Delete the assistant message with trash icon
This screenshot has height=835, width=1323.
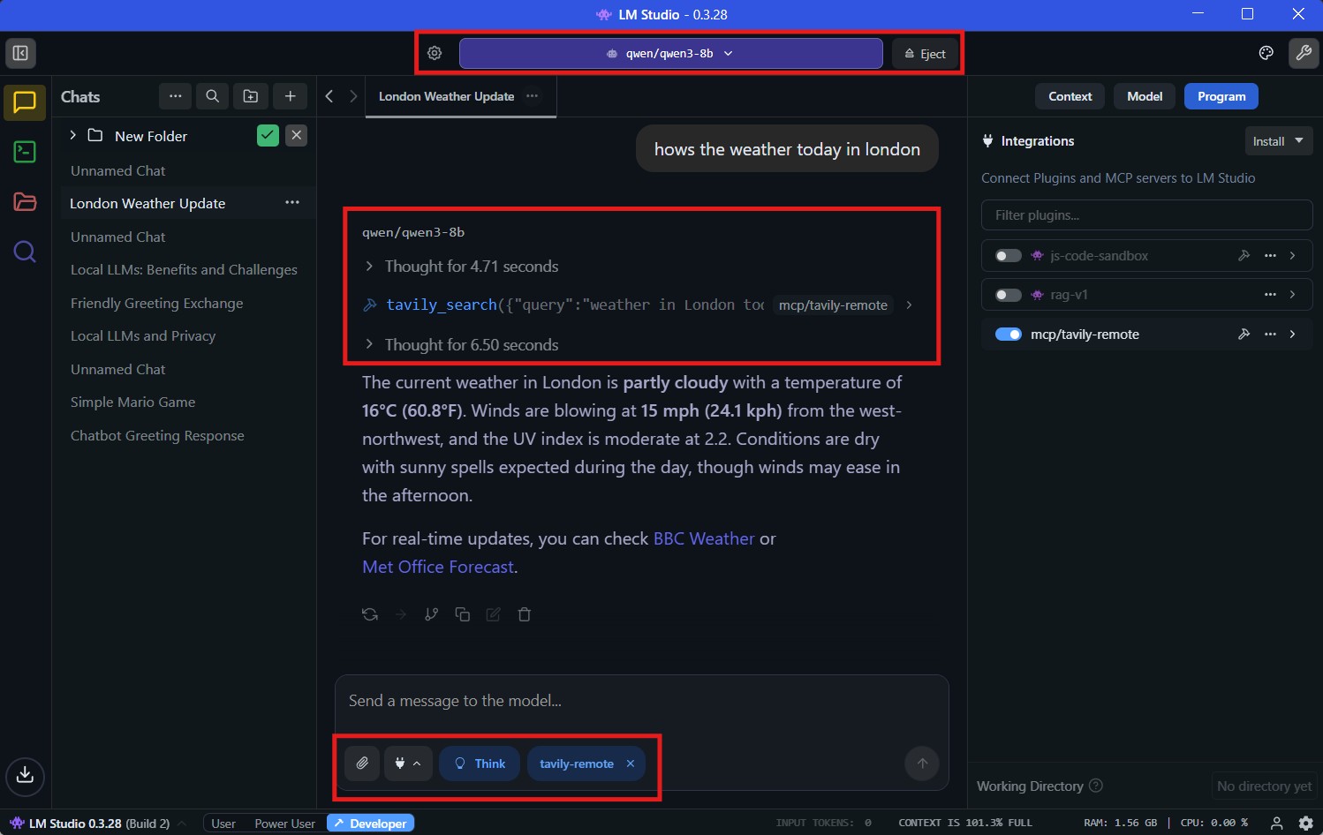(x=525, y=614)
